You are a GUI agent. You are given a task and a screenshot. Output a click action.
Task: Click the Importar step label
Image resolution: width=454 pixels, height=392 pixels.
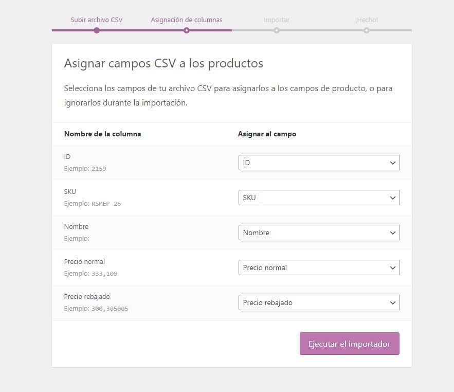pos(277,20)
